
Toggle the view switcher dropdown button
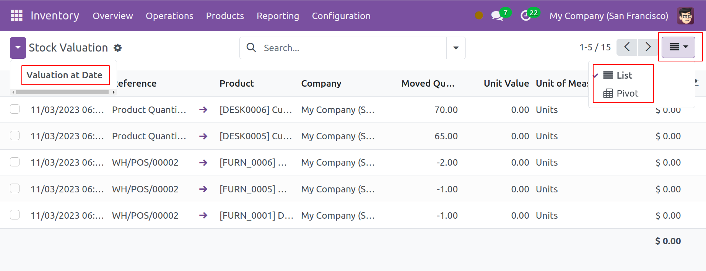click(678, 47)
